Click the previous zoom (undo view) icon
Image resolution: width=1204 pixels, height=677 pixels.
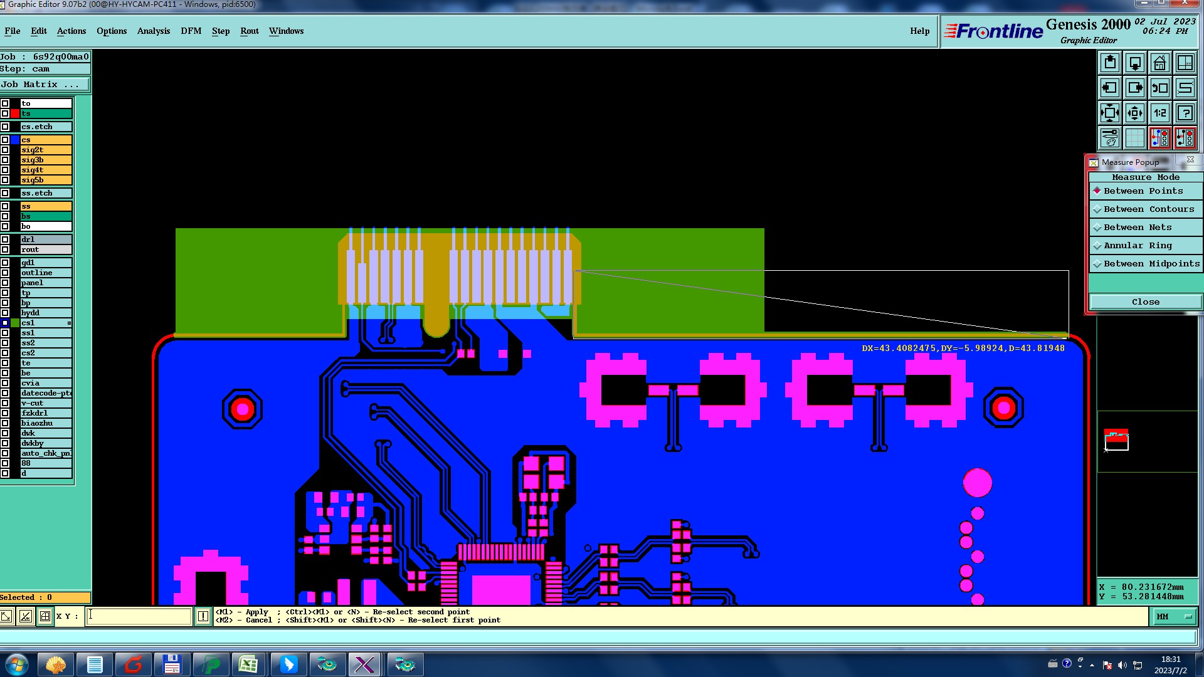[x=1160, y=88]
